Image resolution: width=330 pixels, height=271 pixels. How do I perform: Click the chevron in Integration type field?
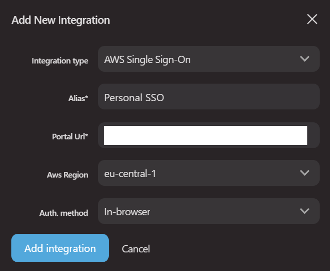click(304, 59)
